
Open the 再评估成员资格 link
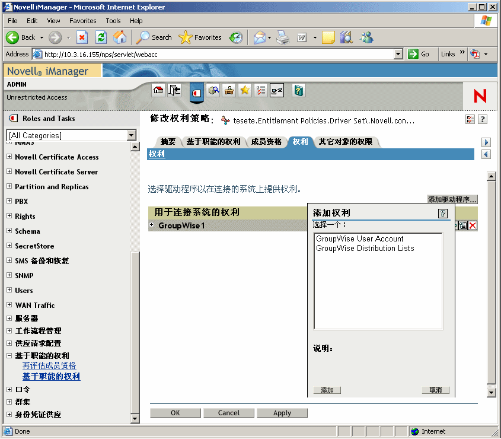(x=49, y=365)
